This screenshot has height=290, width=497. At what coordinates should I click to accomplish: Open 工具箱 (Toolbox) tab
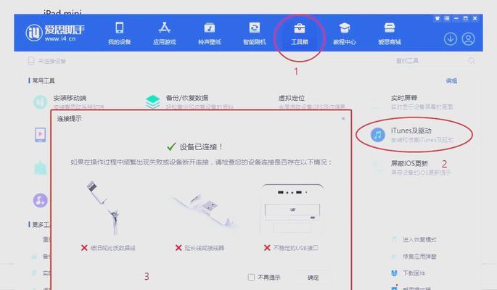click(x=300, y=33)
